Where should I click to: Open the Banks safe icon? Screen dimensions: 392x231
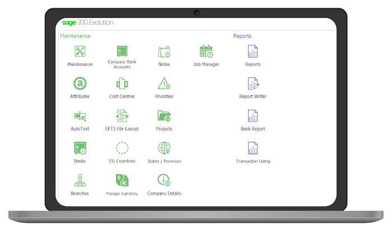click(x=80, y=148)
